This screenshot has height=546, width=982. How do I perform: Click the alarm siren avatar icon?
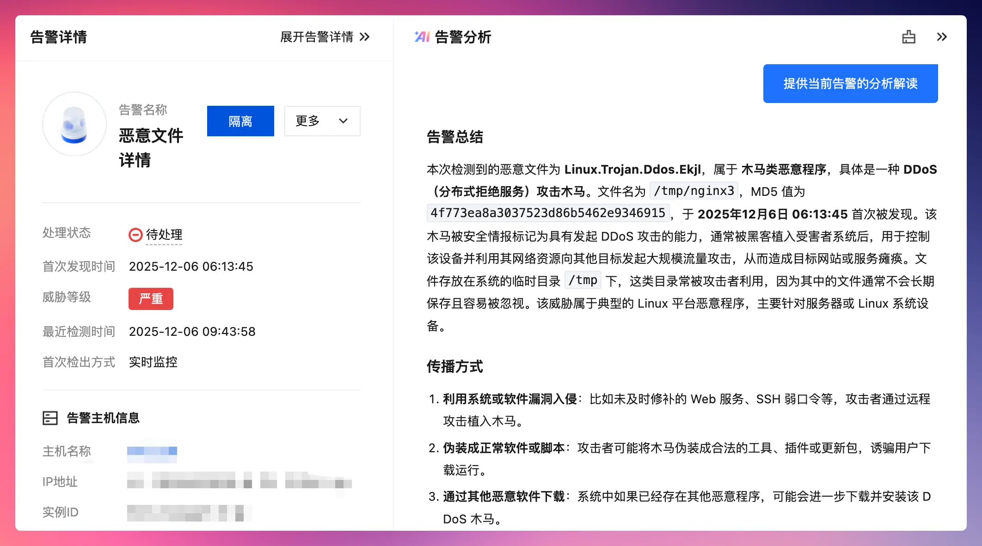[74, 124]
